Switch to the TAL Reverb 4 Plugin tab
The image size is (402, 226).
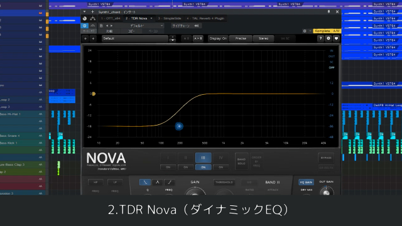click(x=205, y=18)
